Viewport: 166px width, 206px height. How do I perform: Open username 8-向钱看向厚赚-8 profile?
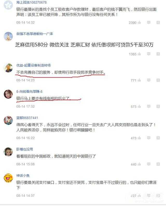pyautogui.click(x=29, y=91)
